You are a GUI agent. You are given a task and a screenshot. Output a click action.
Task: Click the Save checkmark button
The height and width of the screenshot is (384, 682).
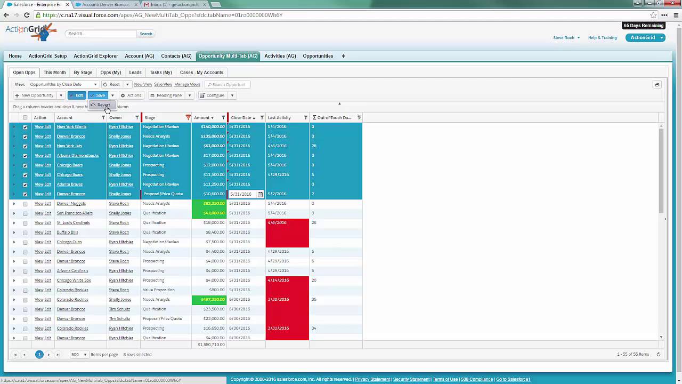point(98,95)
